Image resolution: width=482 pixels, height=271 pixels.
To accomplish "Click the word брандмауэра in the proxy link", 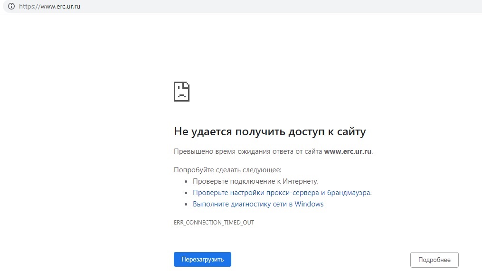I will pos(350,193).
